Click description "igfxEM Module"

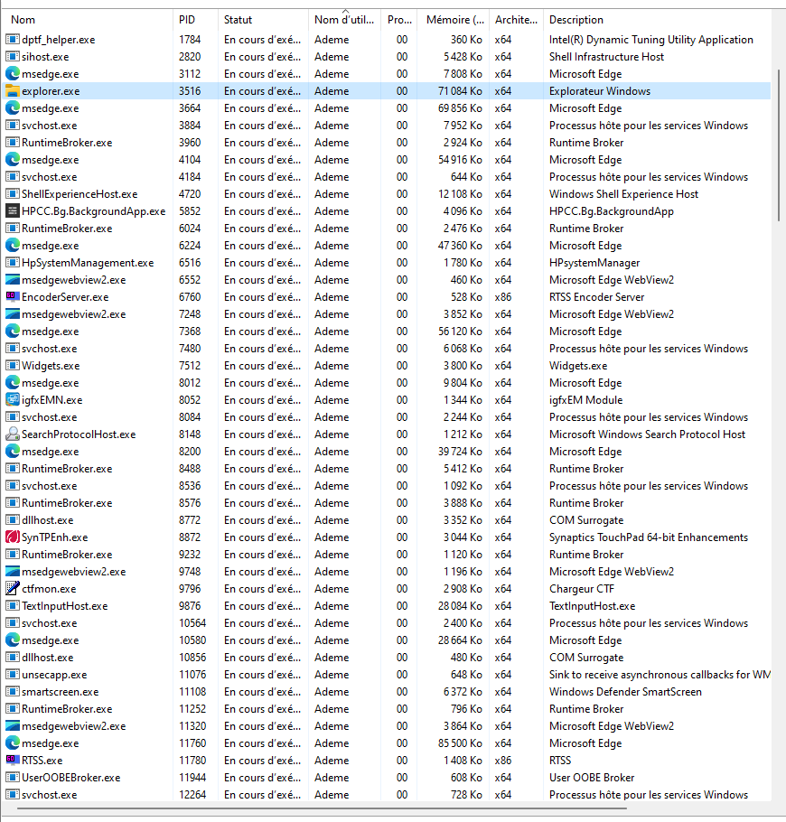[585, 400]
